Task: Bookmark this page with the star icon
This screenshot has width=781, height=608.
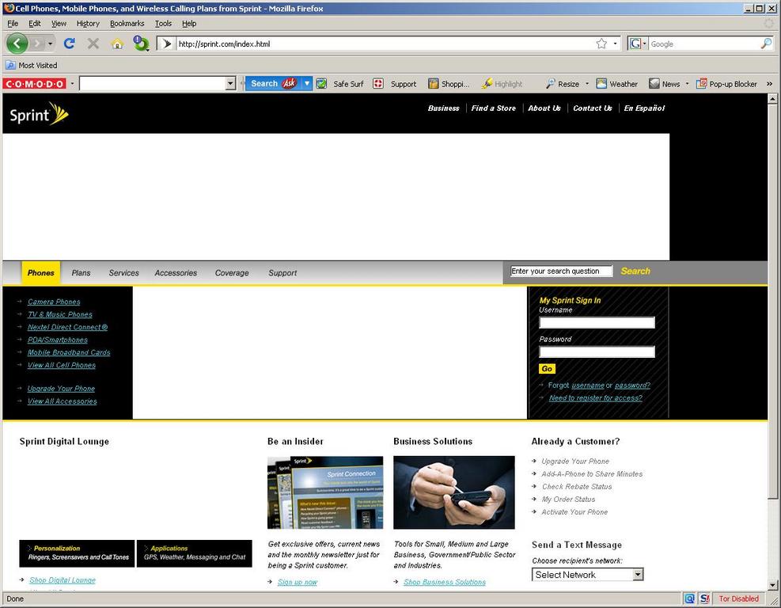Action: tap(601, 44)
